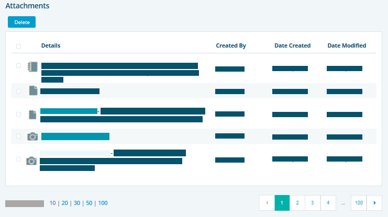The height and width of the screenshot is (217, 388).
Task: Check the second document row checkbox
Action: tap(18, 114)
